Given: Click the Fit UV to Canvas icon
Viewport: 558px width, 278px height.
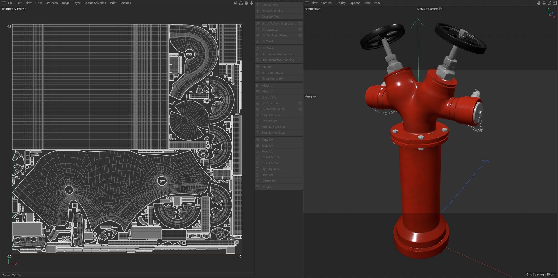Looking at the screenshot, I should pyautogui.click(x=257, y=73).
